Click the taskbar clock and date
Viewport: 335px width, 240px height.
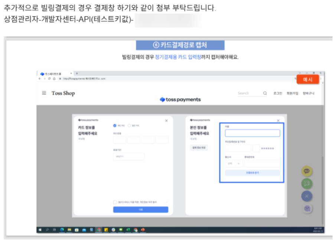coord(317,230)
